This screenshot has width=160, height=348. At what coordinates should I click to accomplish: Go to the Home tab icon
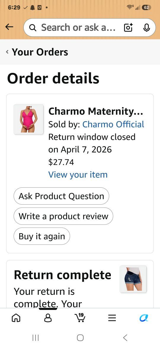[x=16, y=318]
